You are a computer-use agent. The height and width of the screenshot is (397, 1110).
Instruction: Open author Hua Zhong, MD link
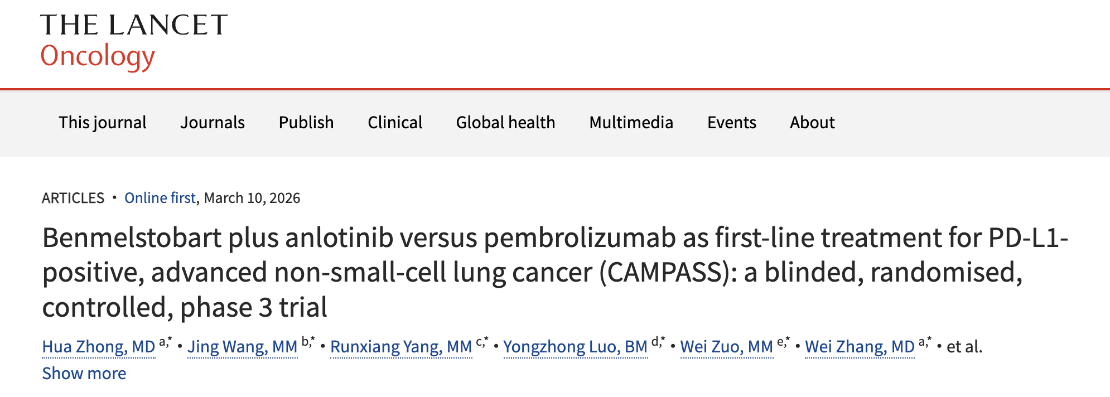pos(99,347)
